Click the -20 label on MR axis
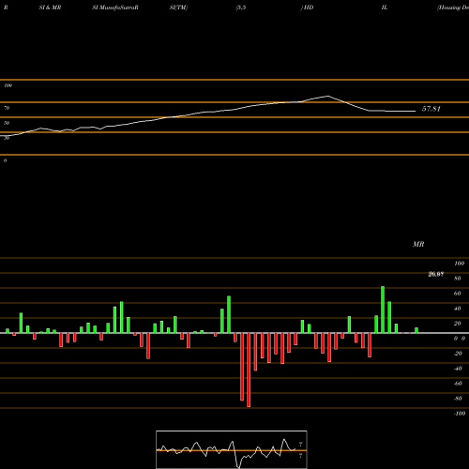469x469 pixels. pos(458,354)
